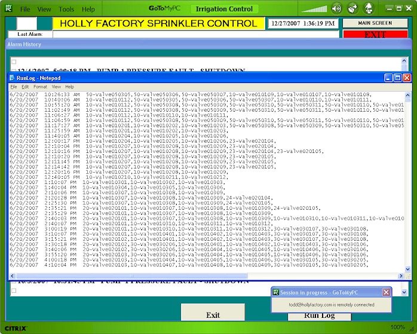The image size is (417, 334).
Task: Click the red EXIT button
Action: tap(375, 34)
